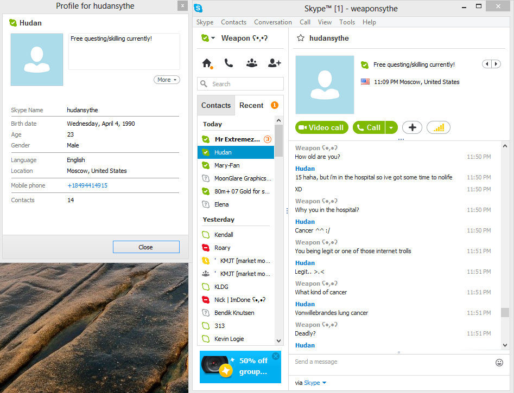The height and width of the screenshot is (393, 514).
Task: Open the Call button dropdown arrow
Action: 391,127
